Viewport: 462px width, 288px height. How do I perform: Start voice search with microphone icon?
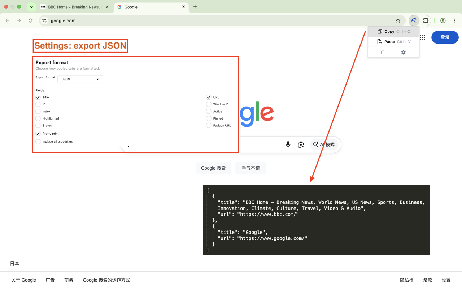[288, 144]
